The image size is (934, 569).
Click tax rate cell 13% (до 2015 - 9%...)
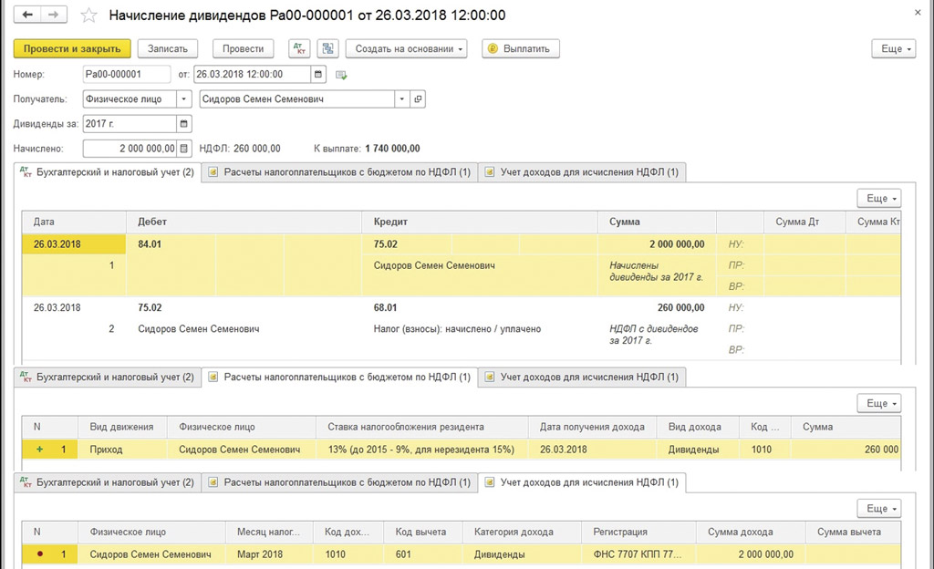421,450
